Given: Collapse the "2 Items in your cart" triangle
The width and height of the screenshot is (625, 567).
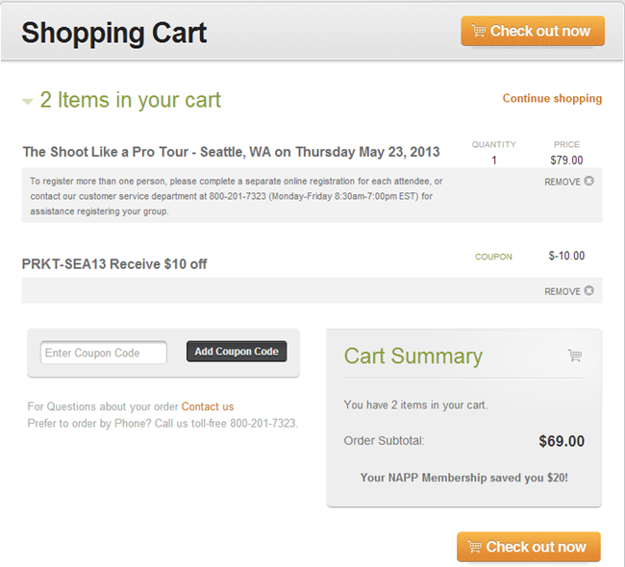Looking at the screenshot, I should tap(28, 100).
